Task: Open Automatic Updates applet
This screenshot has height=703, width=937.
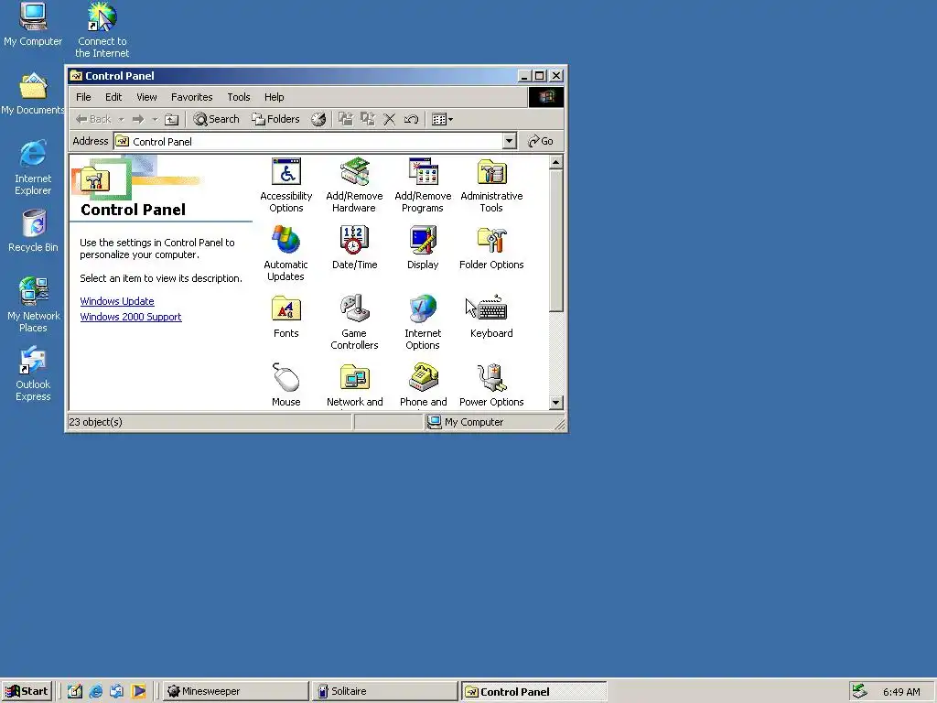Action: pos(286,254)
